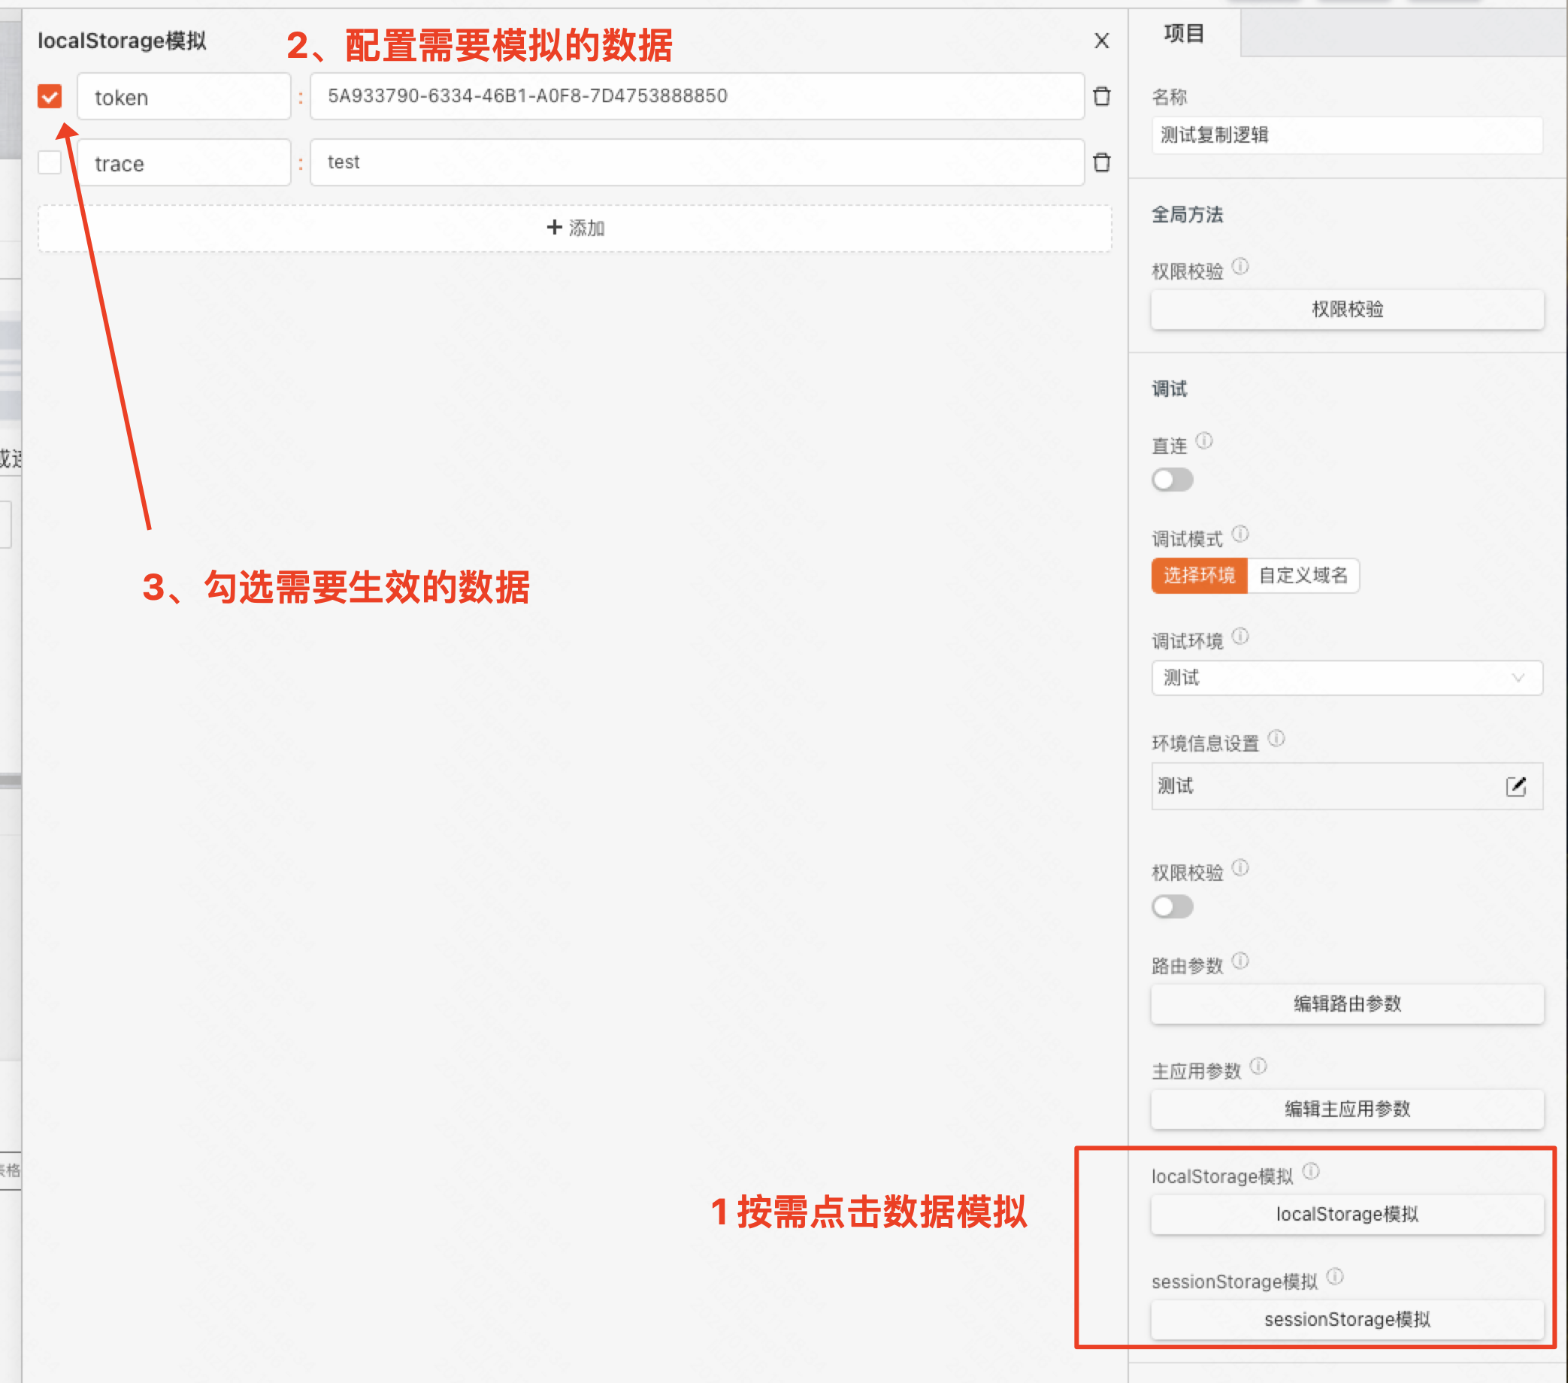The width and height of the screenshot is (1568, 1383).
Task: Close the localStorage模拟 panel
Action: (x=1102, y=41)
